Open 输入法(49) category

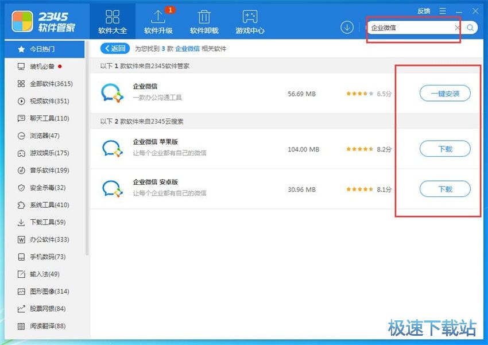[45, 274]
